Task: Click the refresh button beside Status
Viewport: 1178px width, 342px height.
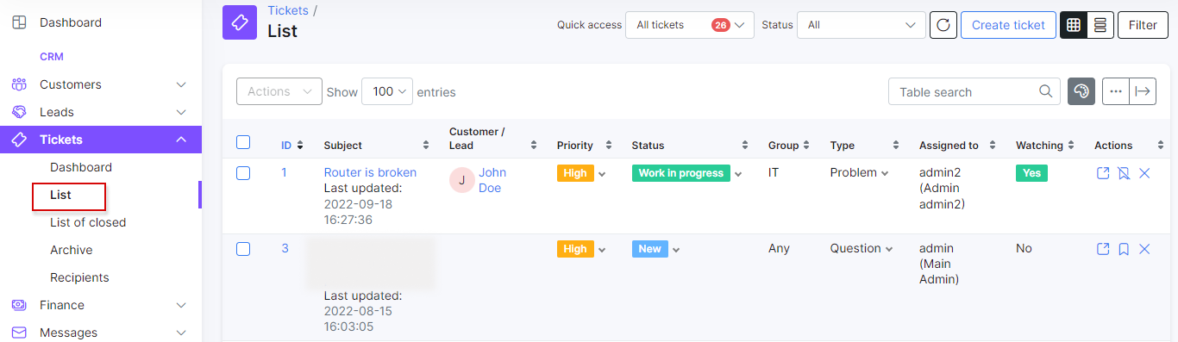Action: point(943,25)
